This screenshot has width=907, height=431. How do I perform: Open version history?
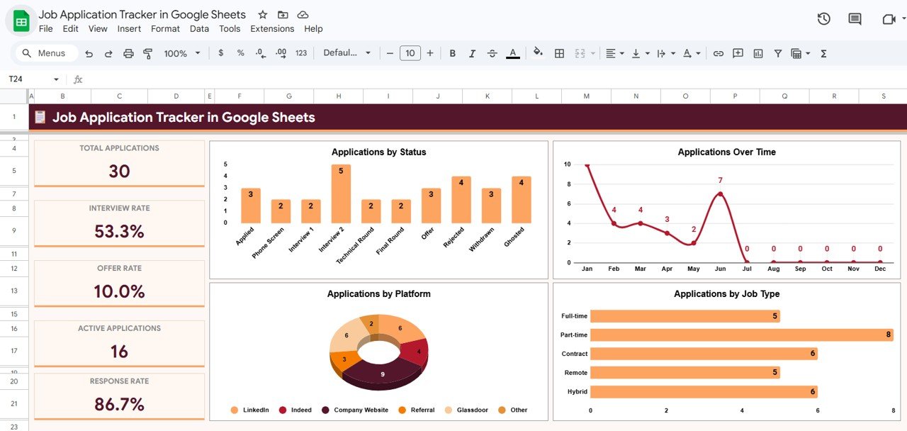[x=823, y=19]
